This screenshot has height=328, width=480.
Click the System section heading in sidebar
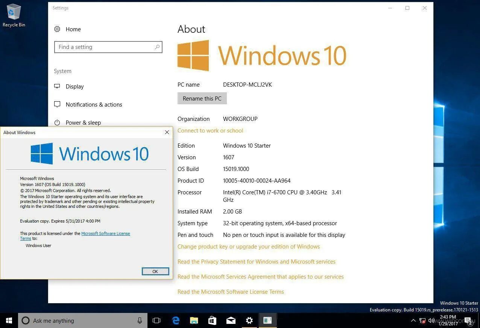coord(62,71)
